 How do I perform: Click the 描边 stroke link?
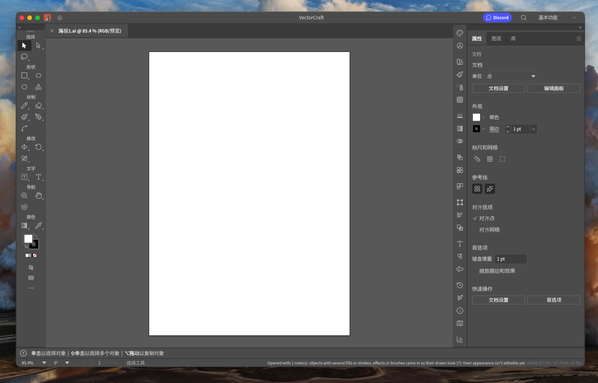coord(494,129)
